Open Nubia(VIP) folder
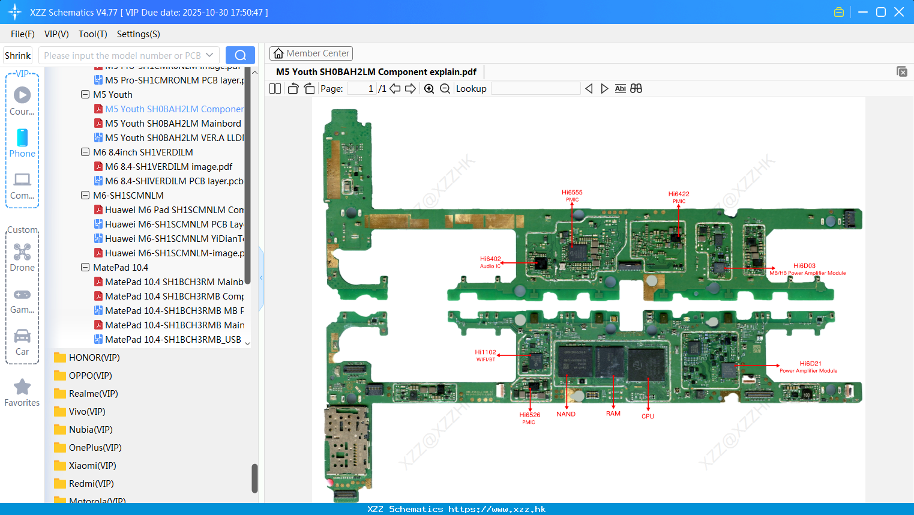 tap(83, 429)
